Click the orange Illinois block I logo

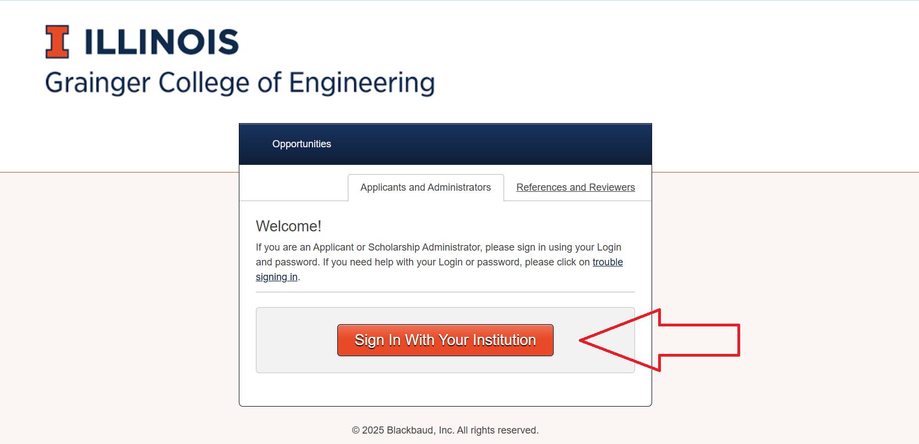[x=57, y=42]
